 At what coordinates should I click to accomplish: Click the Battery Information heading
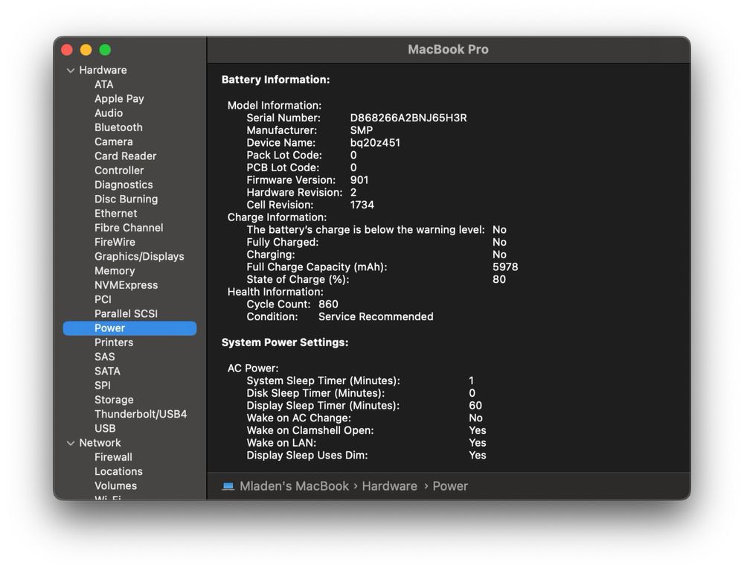276,80
